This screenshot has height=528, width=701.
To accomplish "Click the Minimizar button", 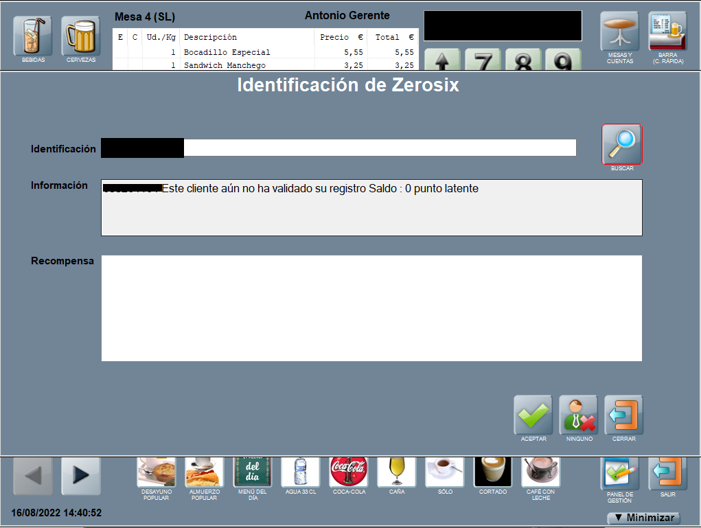I will click(x=644, y=518).
